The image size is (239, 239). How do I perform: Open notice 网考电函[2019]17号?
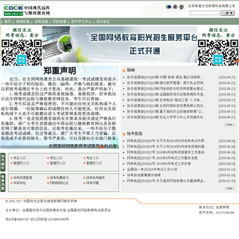pyautogui.click(x=162, y=158)
